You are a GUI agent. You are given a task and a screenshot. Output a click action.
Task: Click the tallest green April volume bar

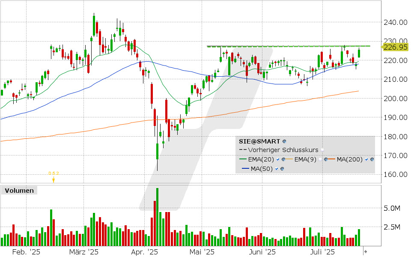pos(157,217)
